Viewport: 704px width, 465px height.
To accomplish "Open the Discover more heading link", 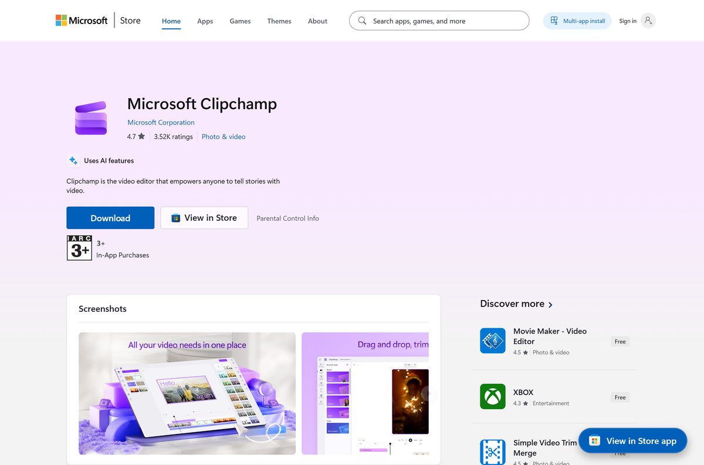I will point(512,304).
